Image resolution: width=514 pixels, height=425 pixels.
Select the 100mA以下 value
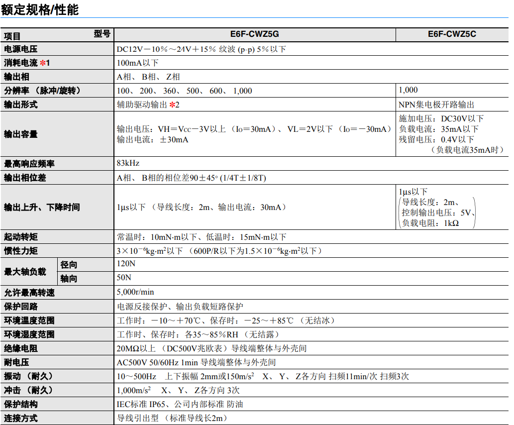pyautogui.click(x=138, y=63)
